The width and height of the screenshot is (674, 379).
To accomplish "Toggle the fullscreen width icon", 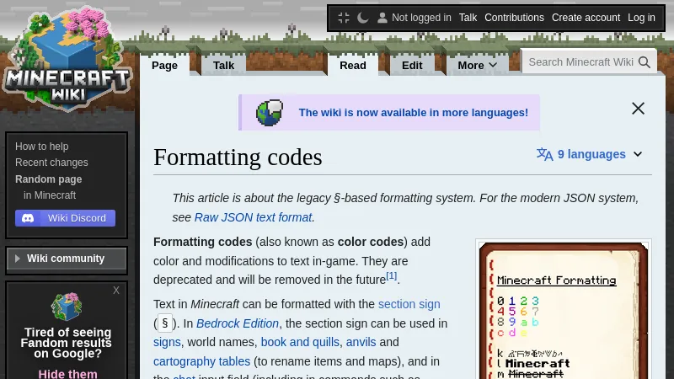I will [x=343, y=18].
